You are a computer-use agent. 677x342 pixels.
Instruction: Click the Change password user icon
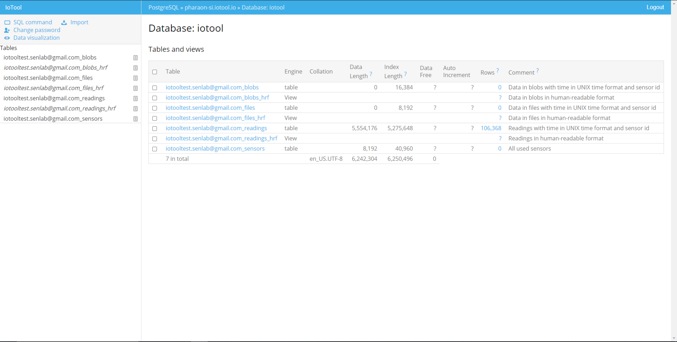(7, 30)
